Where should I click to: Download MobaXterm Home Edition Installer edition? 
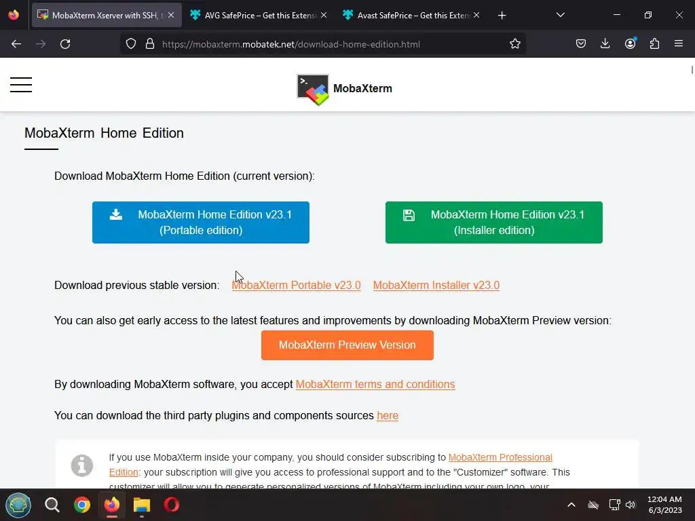[x=494, y=223]
